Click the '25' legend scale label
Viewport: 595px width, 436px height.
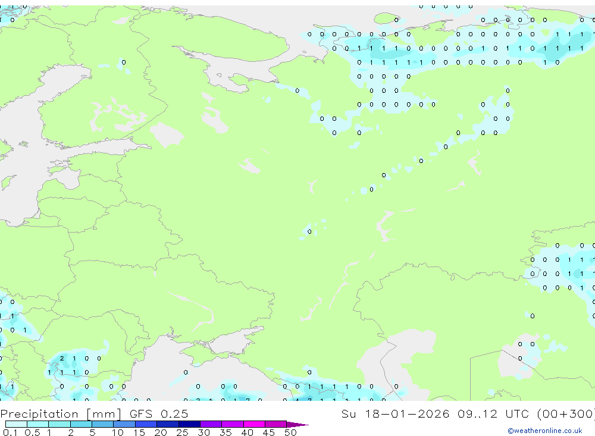pyautogui.click(x=182, y=432)
